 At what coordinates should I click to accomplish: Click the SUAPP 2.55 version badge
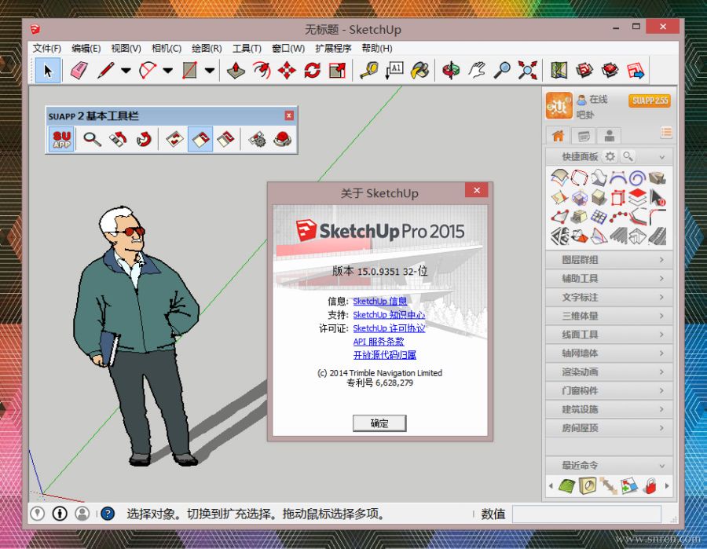pos(650,101)
